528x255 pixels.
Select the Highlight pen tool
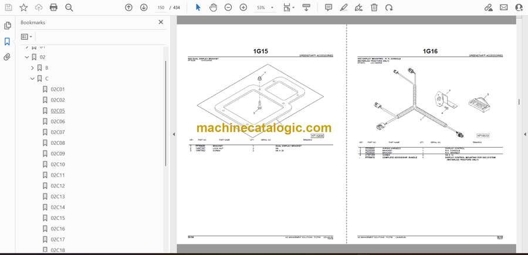[344, 8]
